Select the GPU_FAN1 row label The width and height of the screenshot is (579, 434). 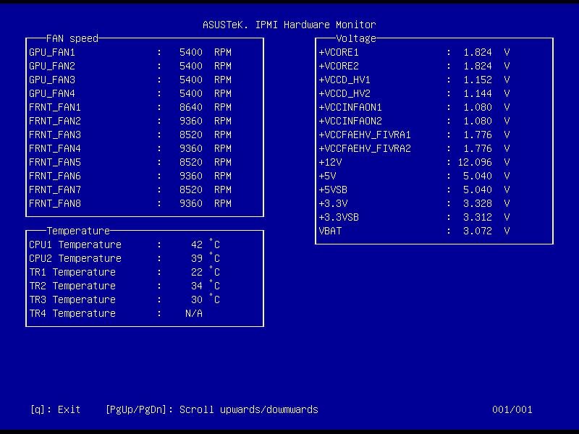click(52, 52)
